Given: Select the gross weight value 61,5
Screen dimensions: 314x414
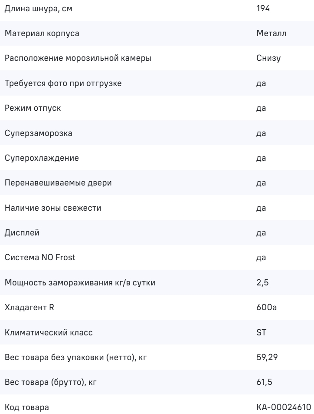Looking at the screenshot, I should [264, 383].
